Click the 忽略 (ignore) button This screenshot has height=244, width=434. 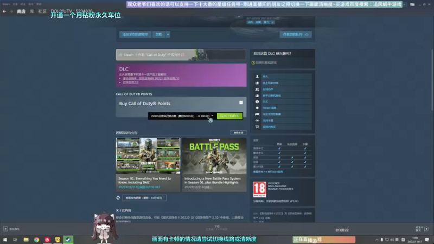click(x=158, y=35)
